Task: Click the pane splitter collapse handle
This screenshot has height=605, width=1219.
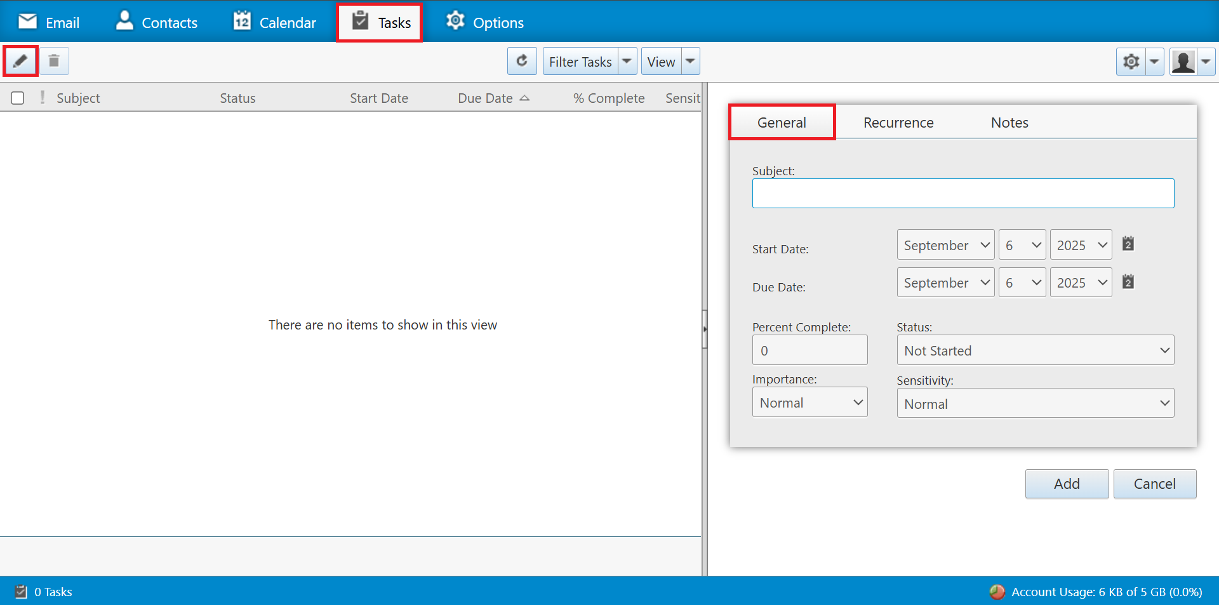Action: click(705, 329)
